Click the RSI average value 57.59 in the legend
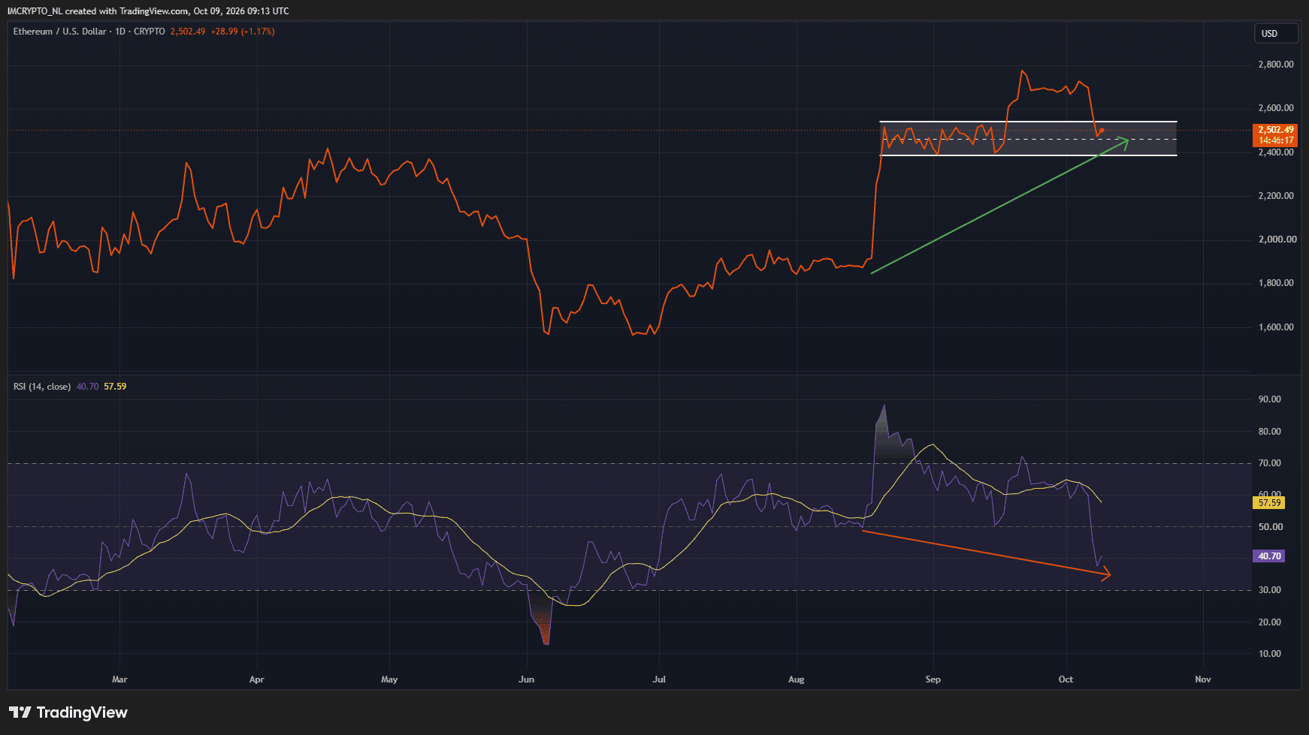 (115, 387)
